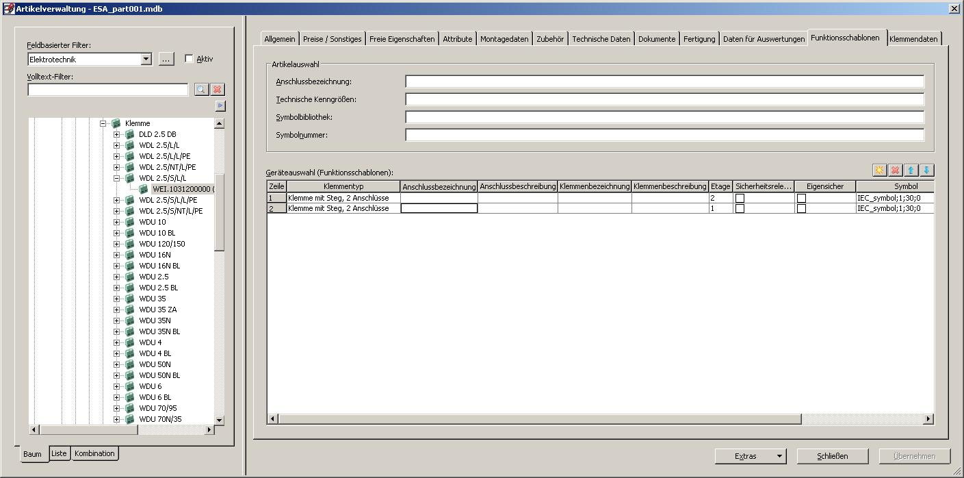The width and height of the screenshot is (964, 478).
Task: Click the WDU 50N item icon
Action: click(130, 364)
